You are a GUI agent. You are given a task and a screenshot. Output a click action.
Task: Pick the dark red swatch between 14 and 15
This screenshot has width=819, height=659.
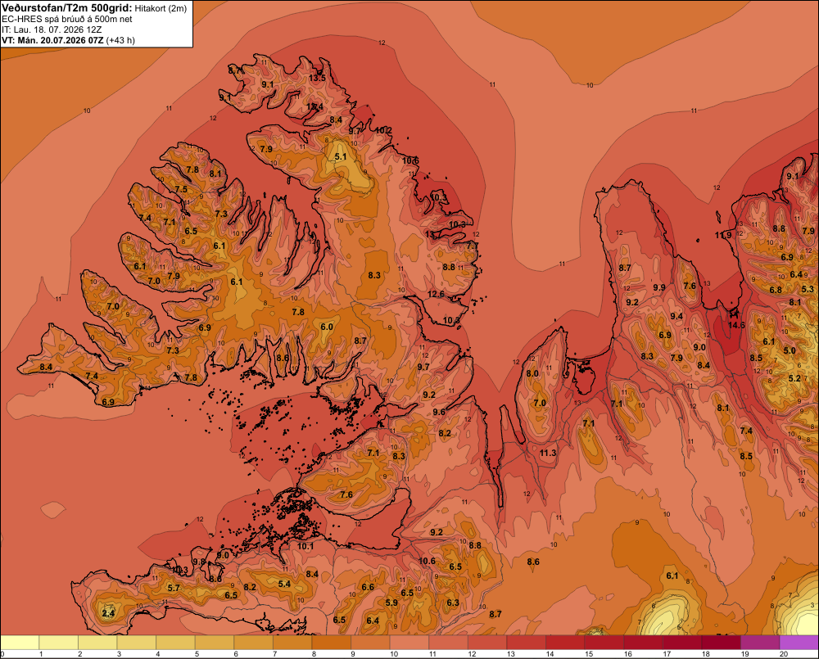[566, 643]
